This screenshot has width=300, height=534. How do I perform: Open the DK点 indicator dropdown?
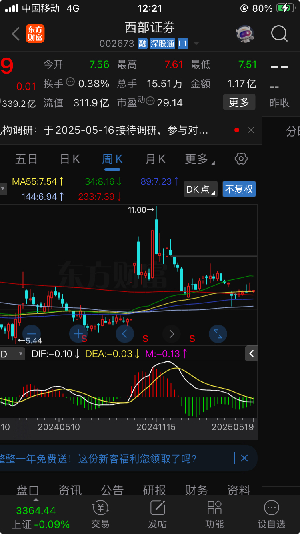pos(201,189)
